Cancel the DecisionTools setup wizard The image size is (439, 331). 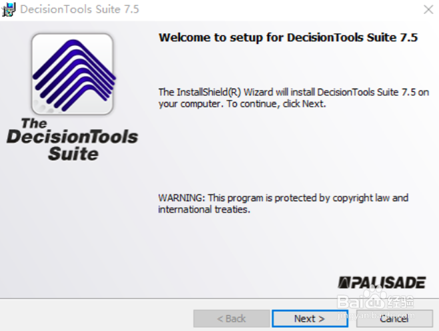[394, 318]
